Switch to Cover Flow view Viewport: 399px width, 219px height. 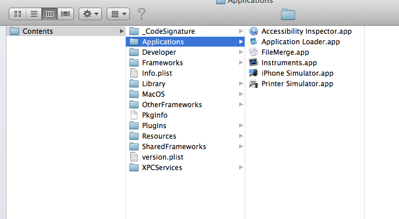click(x=66, y=14)
